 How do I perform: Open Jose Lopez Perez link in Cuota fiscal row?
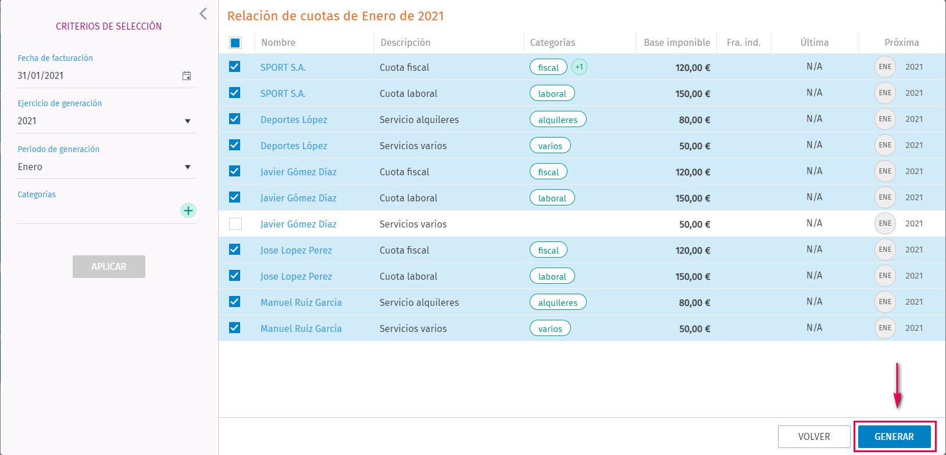(x=296, y=250)
